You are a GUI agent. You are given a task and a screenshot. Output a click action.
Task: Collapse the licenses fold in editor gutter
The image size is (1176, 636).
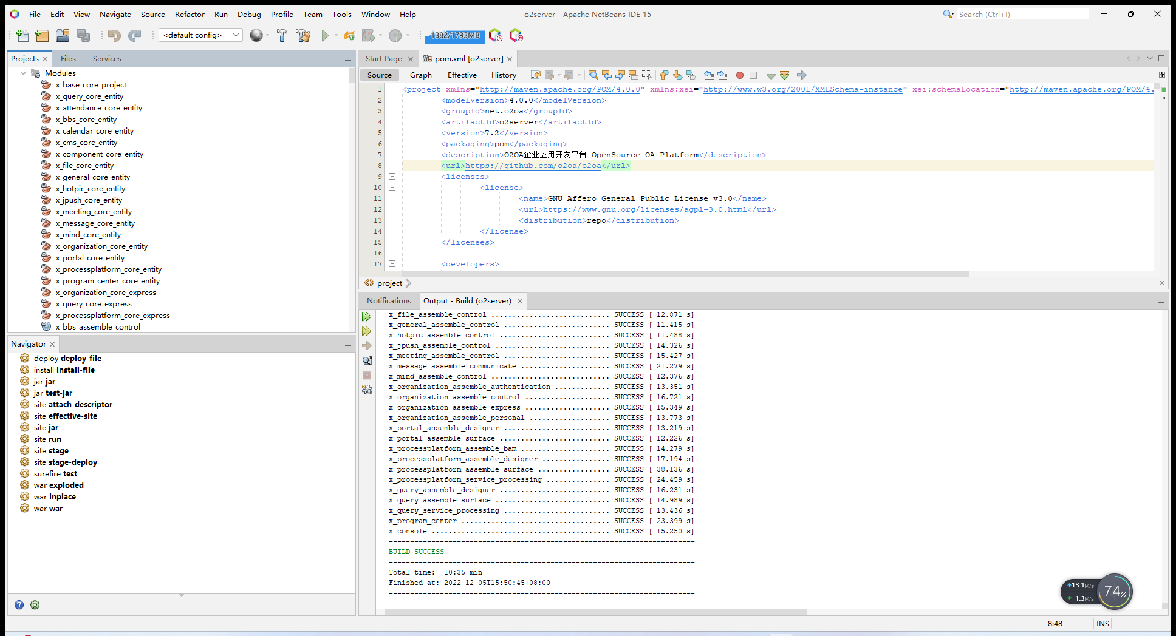click(392, 177)
